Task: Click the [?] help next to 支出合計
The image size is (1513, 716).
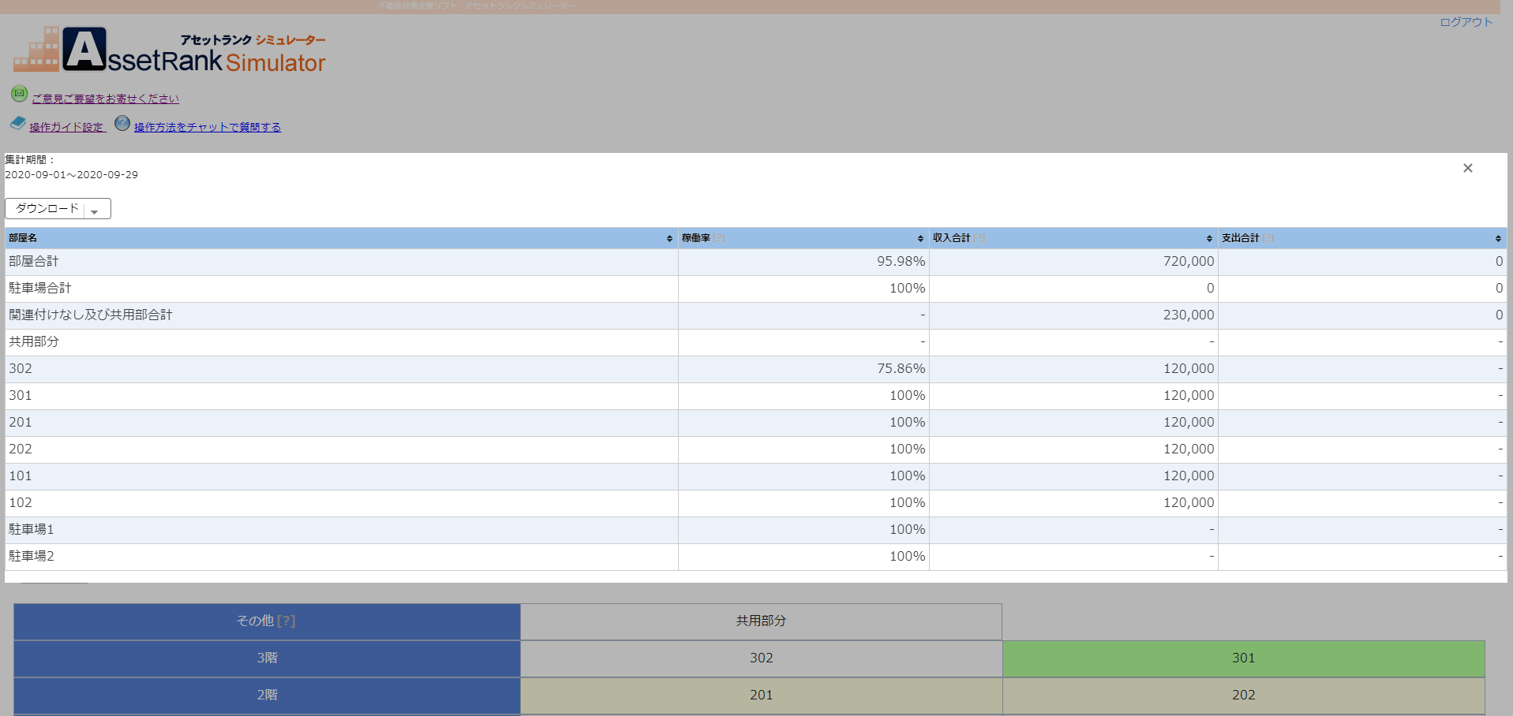Action: (x=1268, y=238)
